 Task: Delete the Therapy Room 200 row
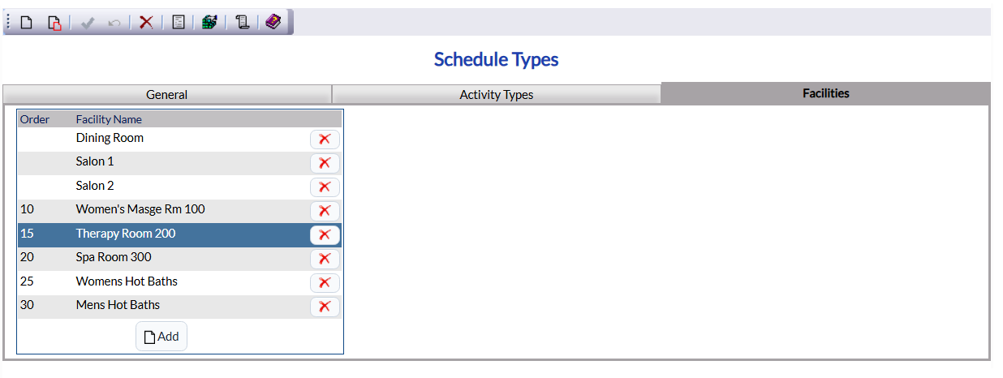pyautogui.click(x=325, y=234)
